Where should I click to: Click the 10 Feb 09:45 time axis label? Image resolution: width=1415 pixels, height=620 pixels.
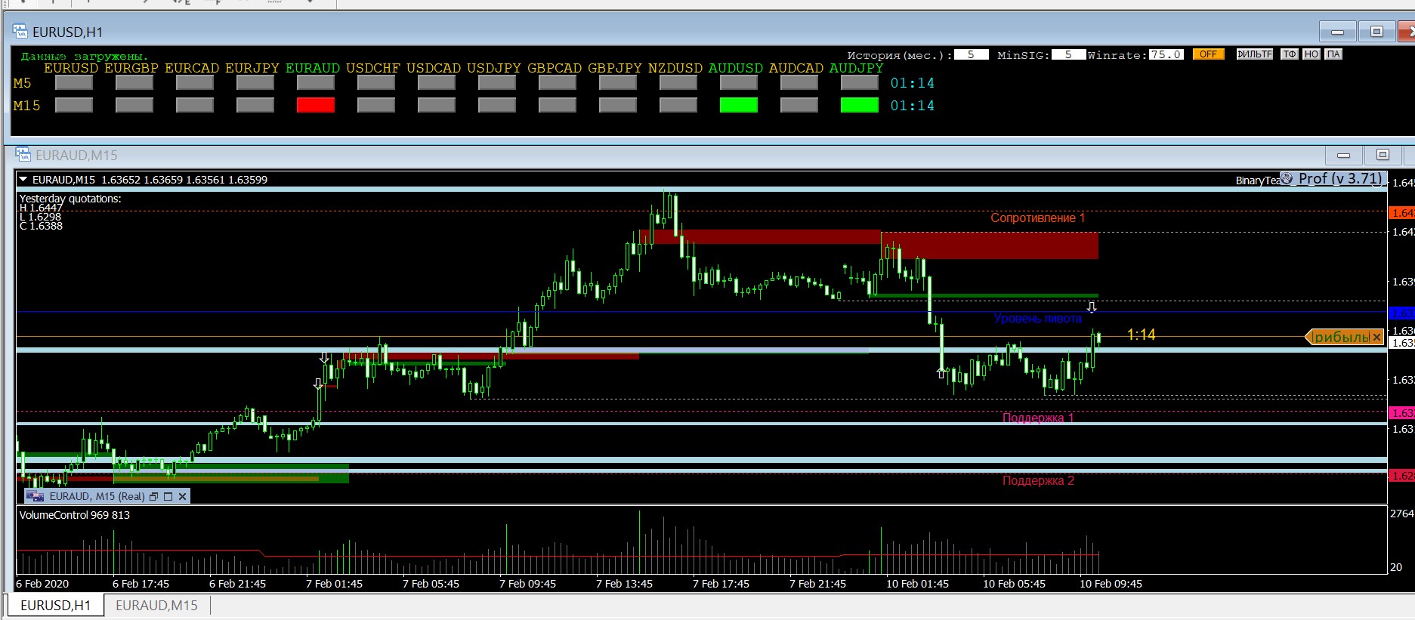(1111, 584)
